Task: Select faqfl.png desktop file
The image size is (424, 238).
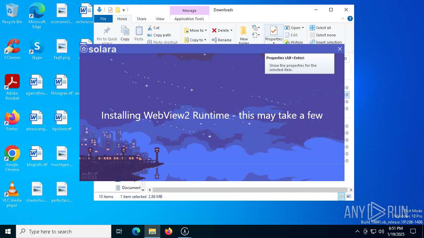Action: (62, 49)
